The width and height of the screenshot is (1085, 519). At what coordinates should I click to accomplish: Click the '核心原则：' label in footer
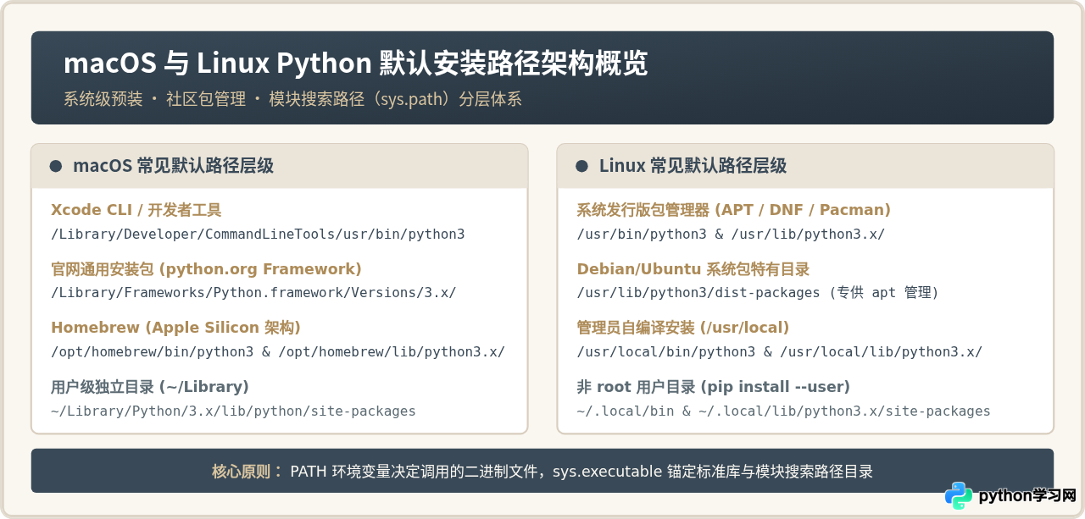(248, 472)
